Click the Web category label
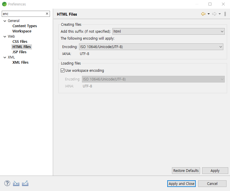 [x=11, y=36]
